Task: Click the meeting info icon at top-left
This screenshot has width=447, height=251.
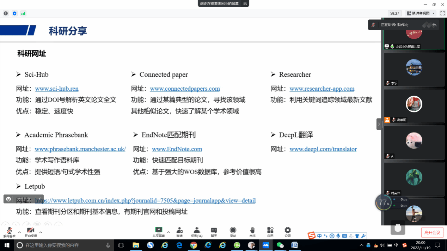Action: click(6, 13)
